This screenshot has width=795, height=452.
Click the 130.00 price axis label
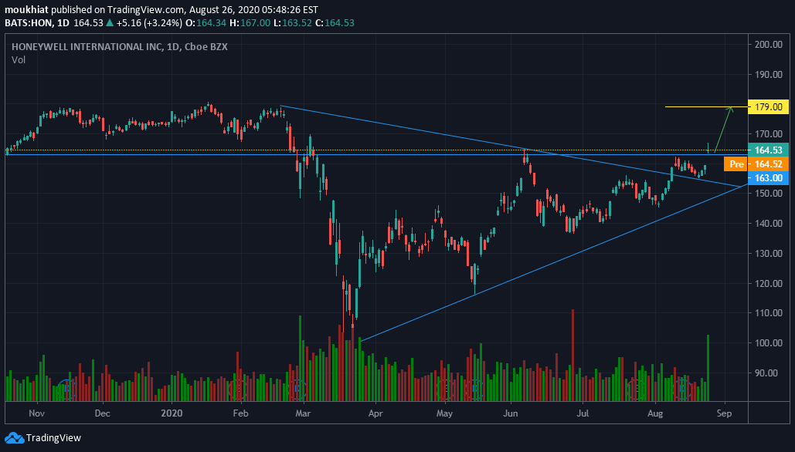coord(769,253)
